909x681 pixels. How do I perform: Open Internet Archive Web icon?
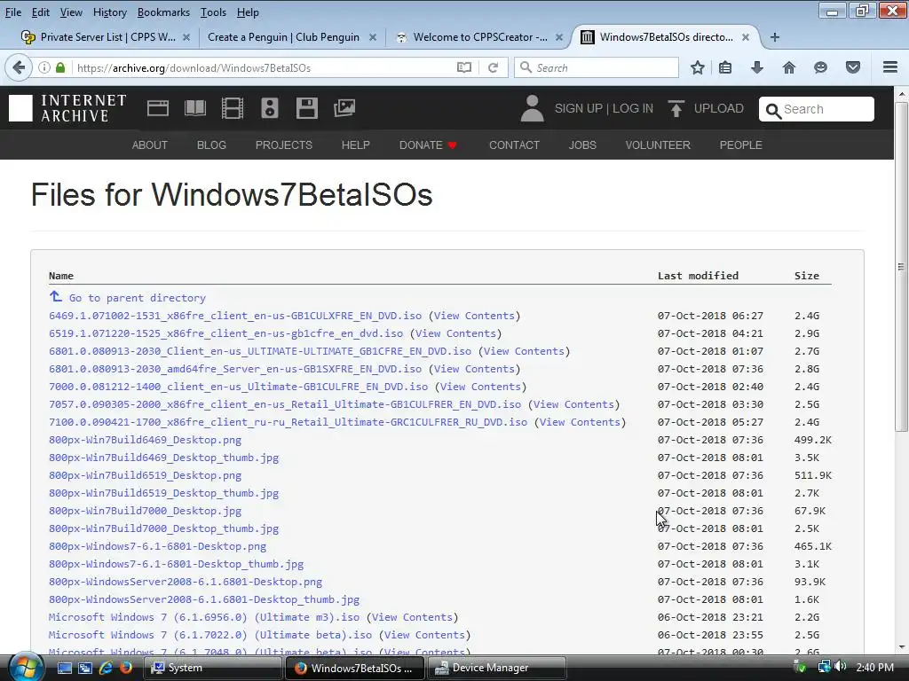(x=158, y=108)
